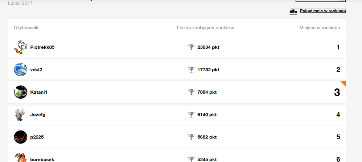
Task: Open p2225 username link
Action: 37,137
